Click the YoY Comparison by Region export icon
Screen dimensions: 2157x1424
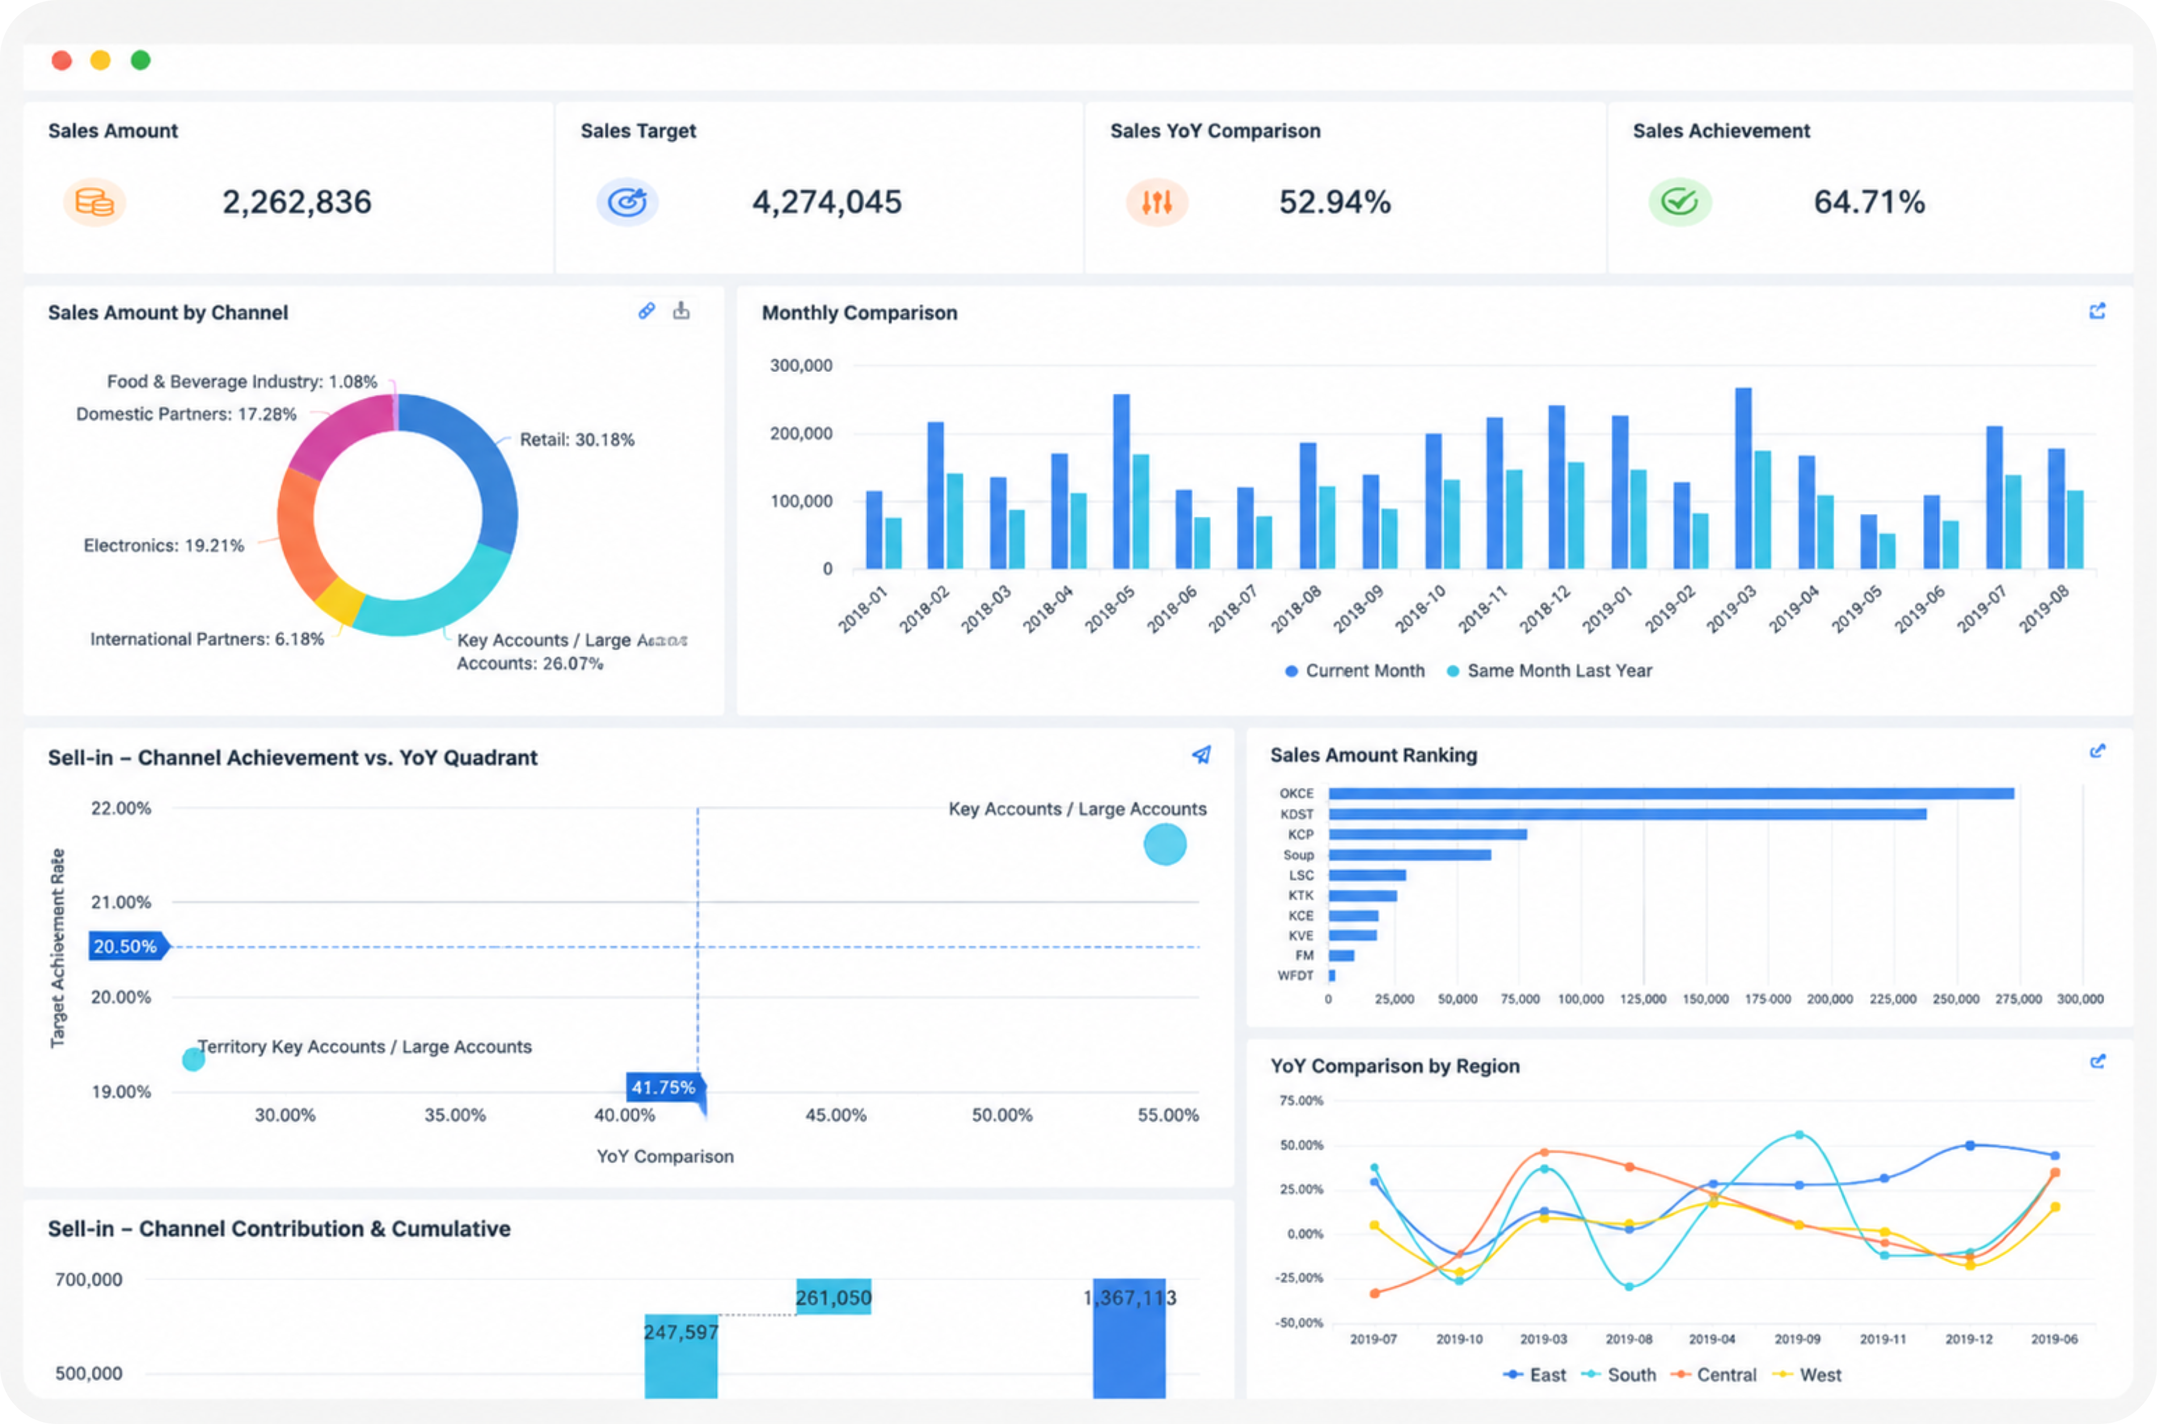point(2097,1062)
